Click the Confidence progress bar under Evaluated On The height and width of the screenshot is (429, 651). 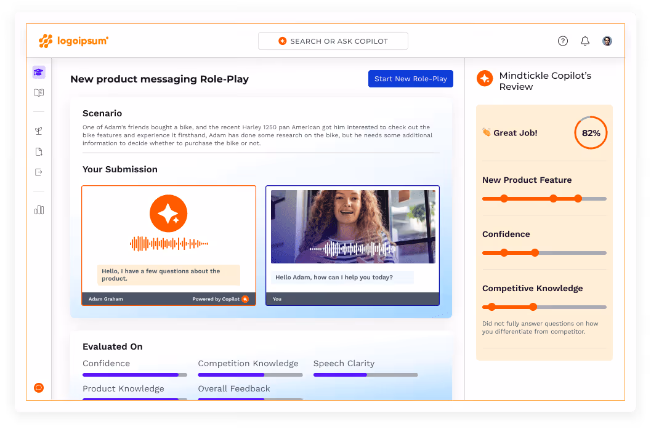coord(135,375)
